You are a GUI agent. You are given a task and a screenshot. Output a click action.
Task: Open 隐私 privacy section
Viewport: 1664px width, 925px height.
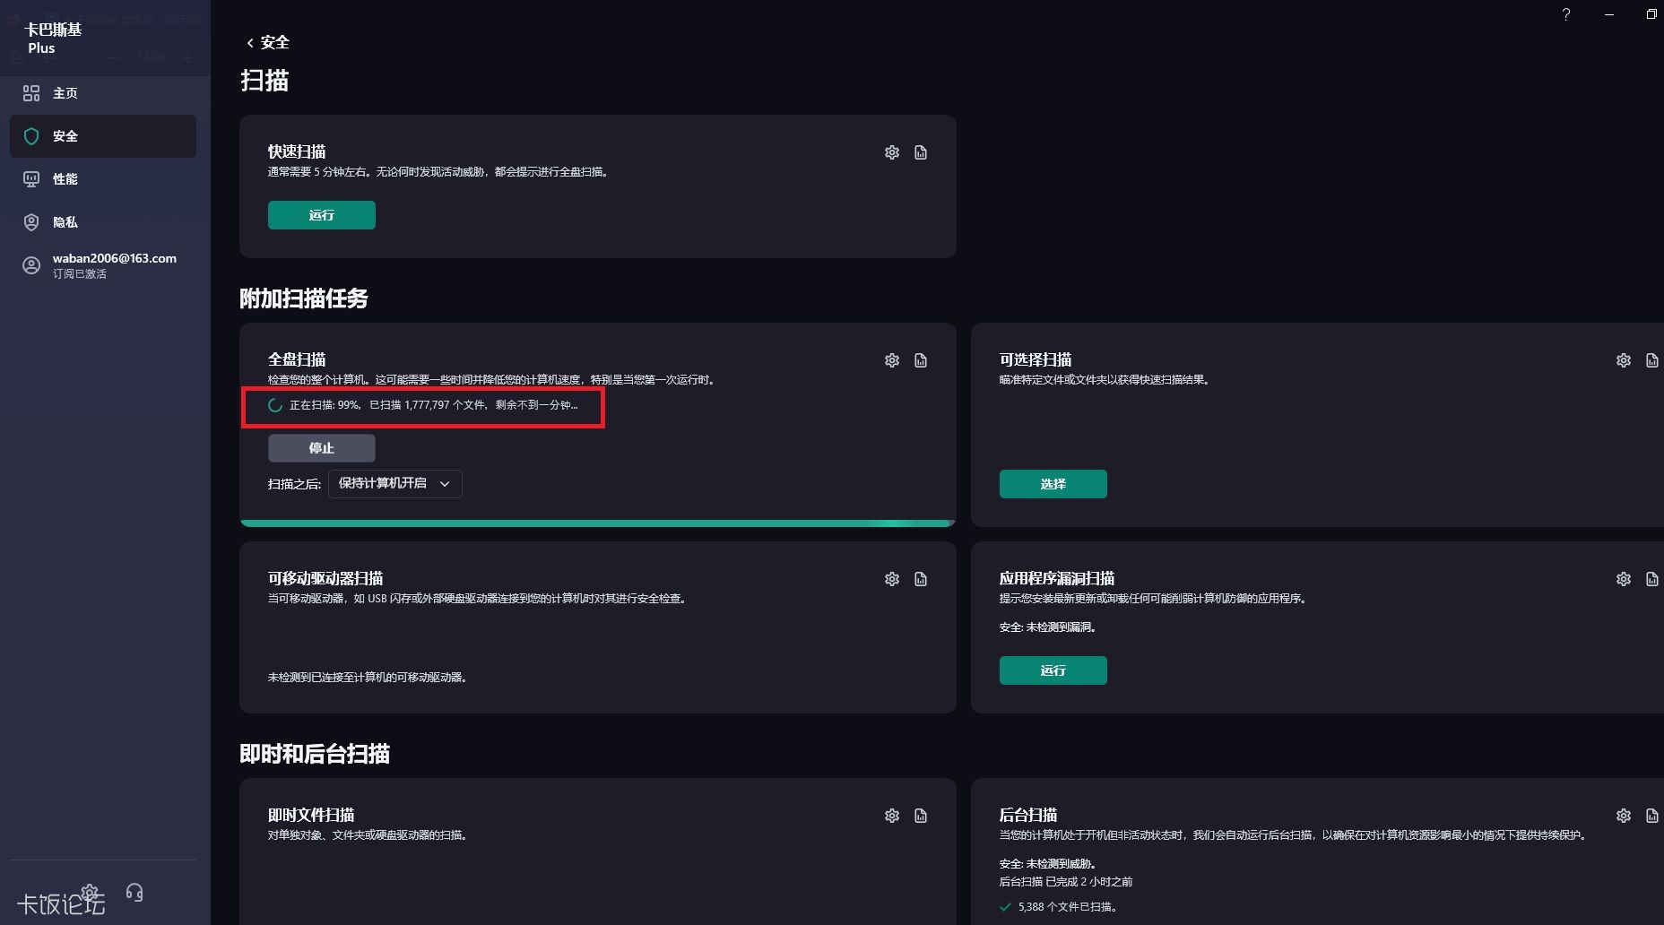click(103, 222)
